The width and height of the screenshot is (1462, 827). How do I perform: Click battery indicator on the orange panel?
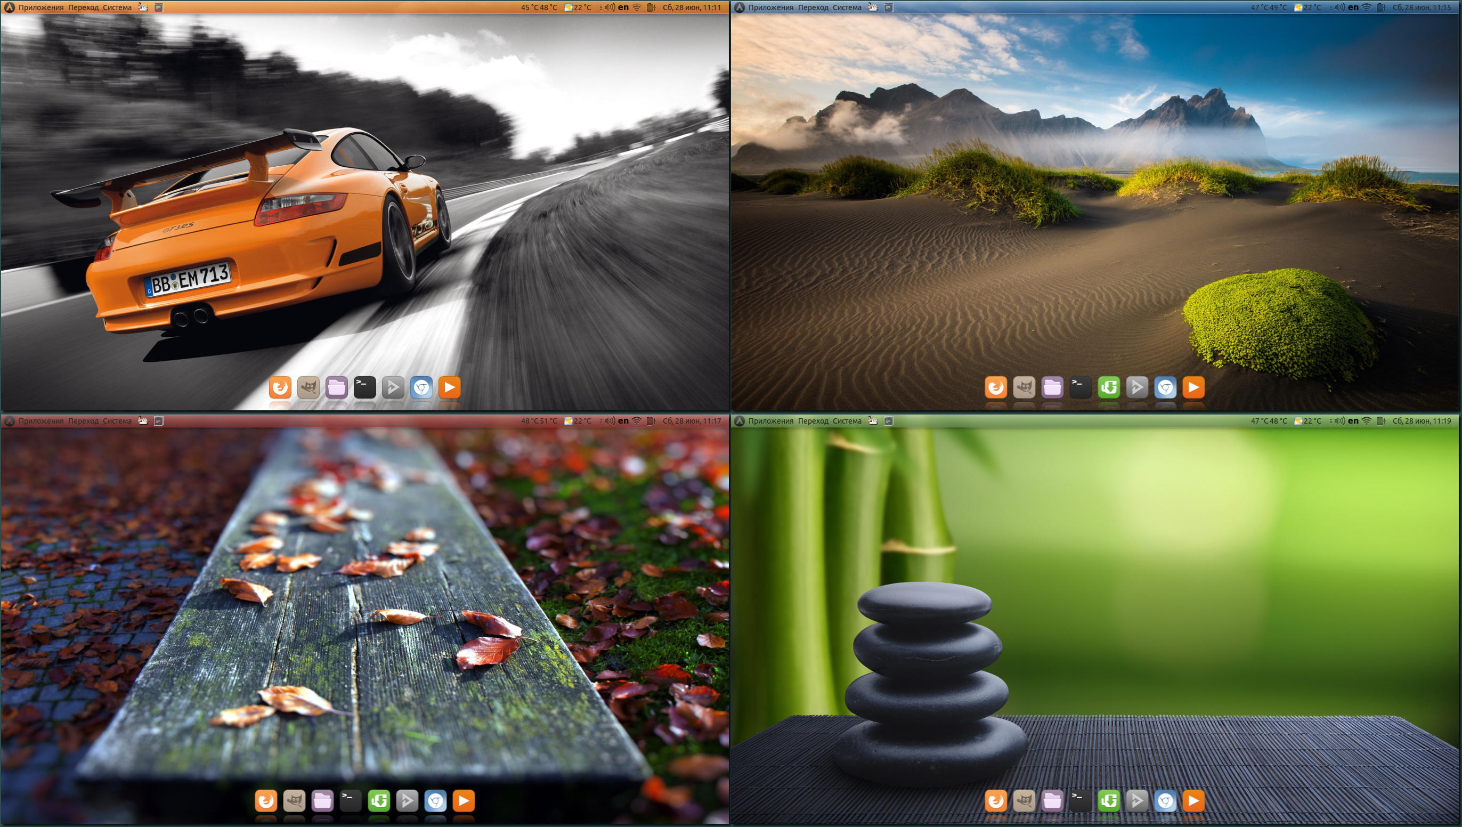pos(651,7)
